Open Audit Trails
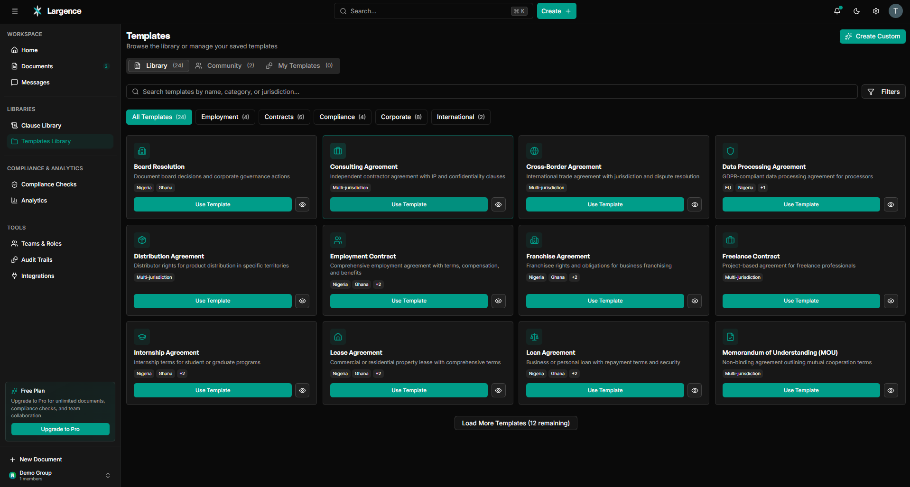The width and height of the screenshot is (910, 487). click(x=60, y=260)
